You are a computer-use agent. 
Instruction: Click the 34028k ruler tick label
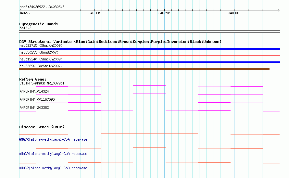(94, 13)
